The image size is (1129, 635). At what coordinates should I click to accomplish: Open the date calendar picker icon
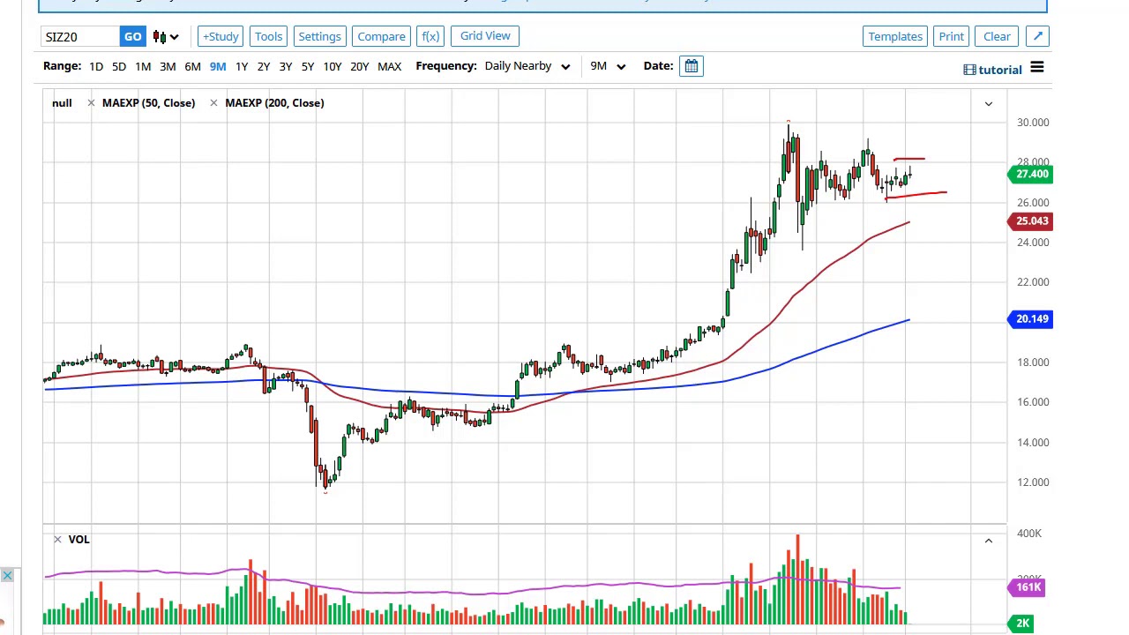click(692, 66)
